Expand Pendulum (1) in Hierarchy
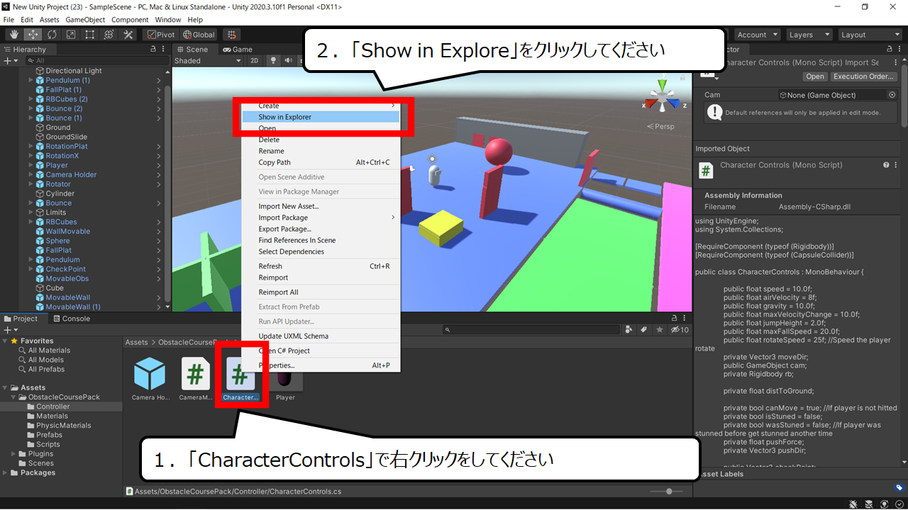The height and width of the screenshot is (510, 908). (x=31, y=80)
